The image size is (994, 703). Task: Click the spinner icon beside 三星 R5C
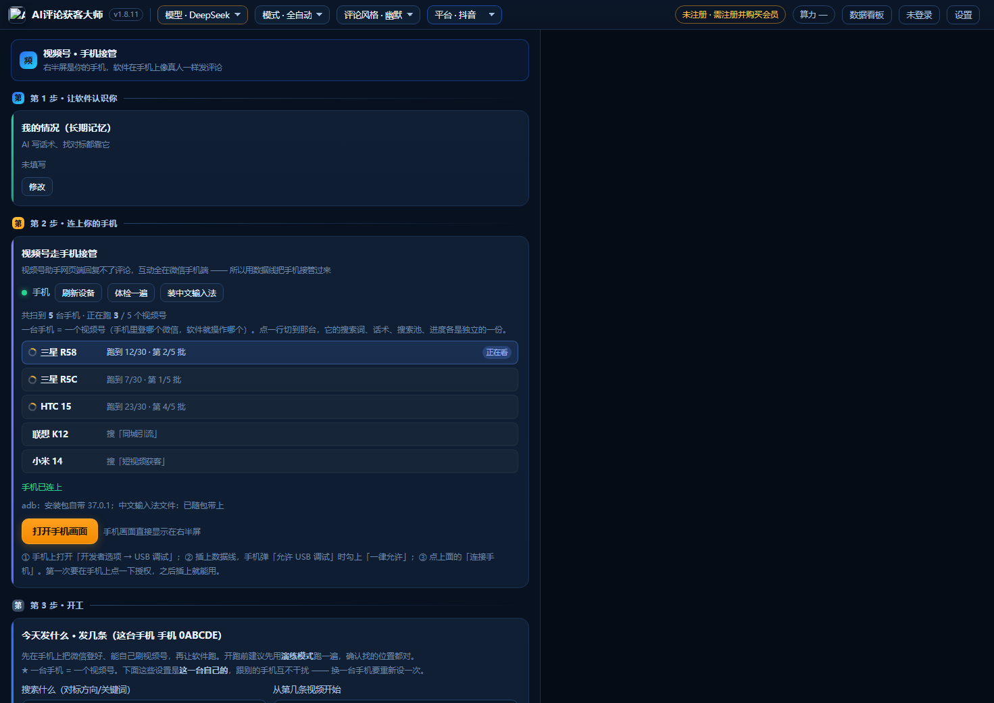32,380
